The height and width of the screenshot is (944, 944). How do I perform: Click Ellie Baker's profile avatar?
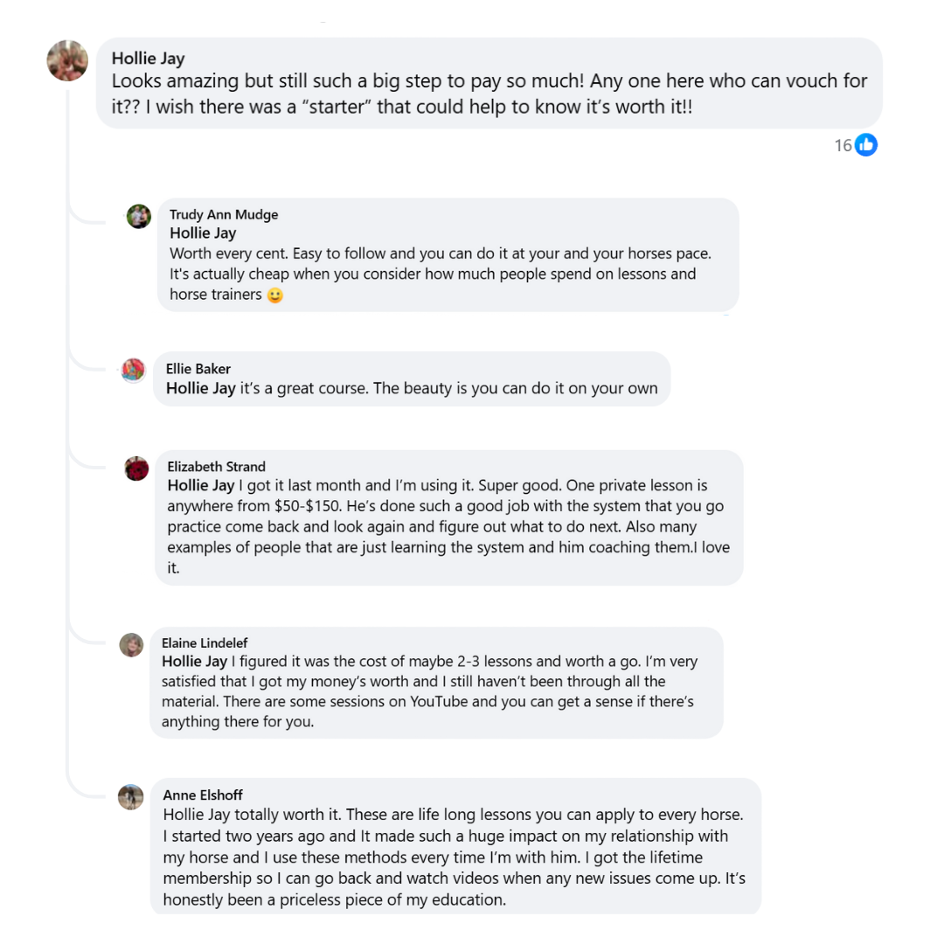pos(133,371)
